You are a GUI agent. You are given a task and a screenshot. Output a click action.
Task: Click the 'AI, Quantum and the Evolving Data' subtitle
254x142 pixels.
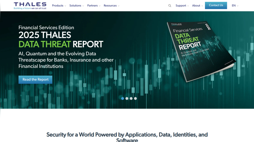(57, 54)
